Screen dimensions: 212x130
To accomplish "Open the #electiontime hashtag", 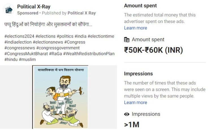I will pyautogui.click(x=101, y=36).
